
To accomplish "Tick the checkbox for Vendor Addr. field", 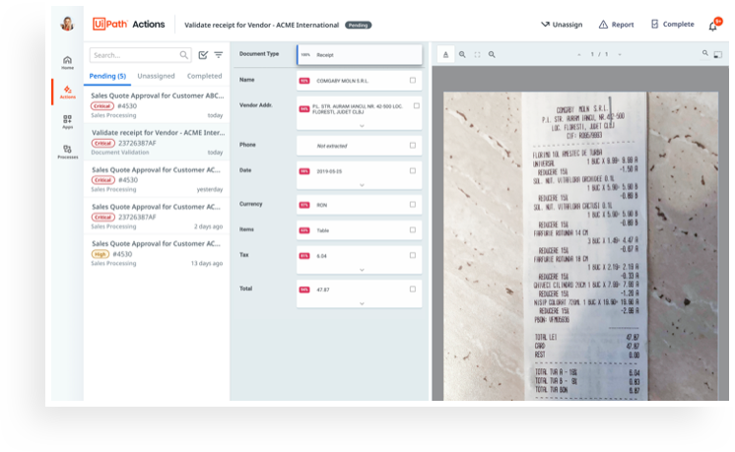I will coord(416,105).
